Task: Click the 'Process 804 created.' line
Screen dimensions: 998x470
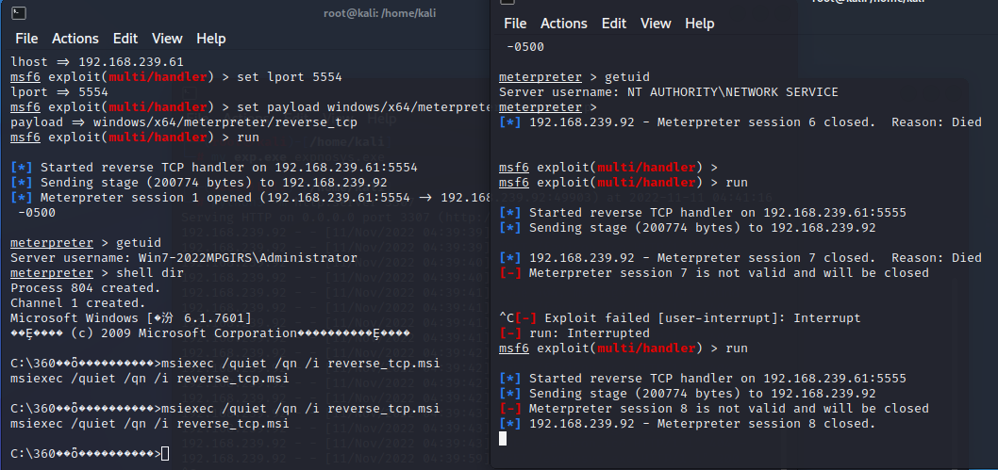Action: 86,288
